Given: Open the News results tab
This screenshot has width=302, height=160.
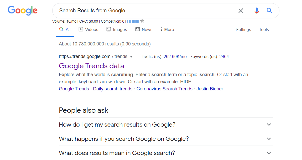Looking at the screenshot, I should tap(144, 29).
